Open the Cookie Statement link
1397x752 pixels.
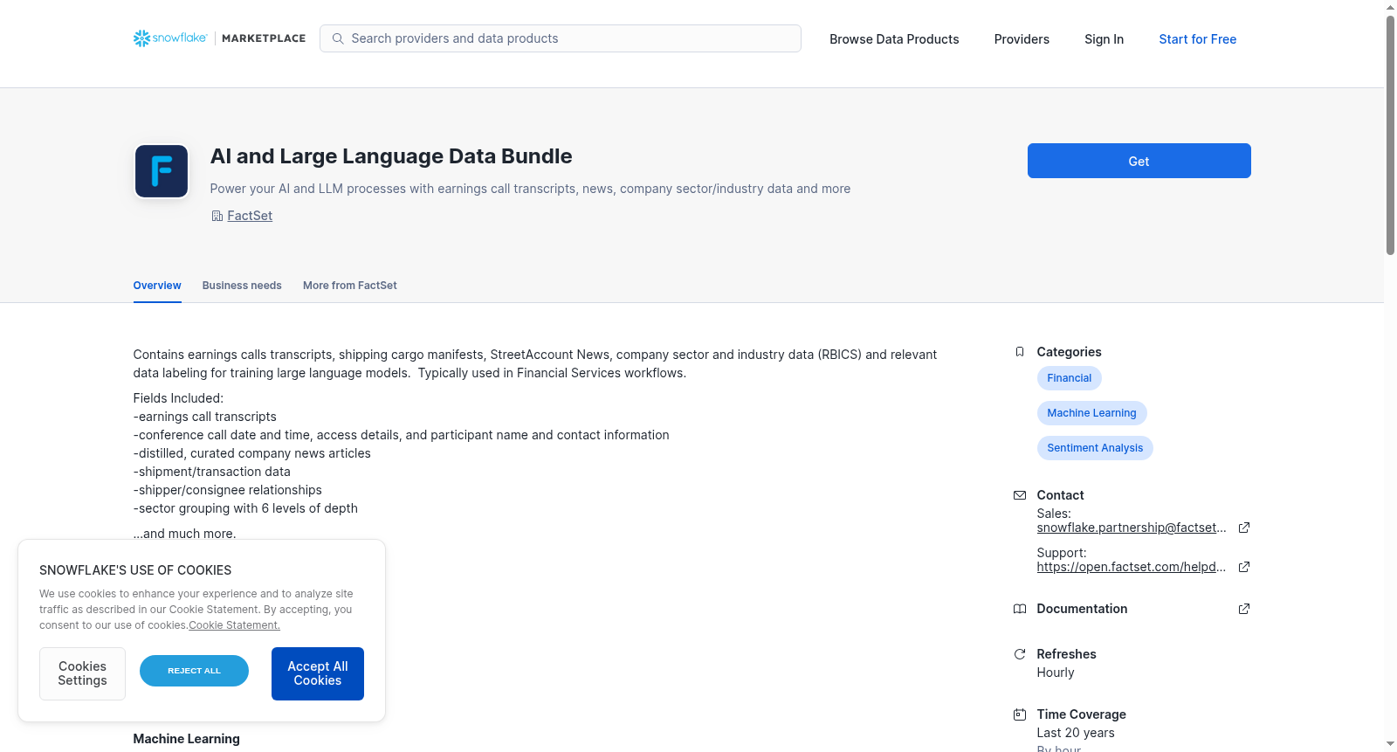[234, 625]
